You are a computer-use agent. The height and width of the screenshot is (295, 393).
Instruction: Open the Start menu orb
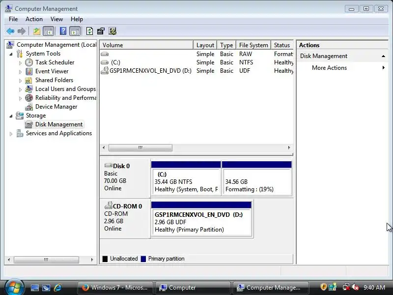tap(14, 287)
